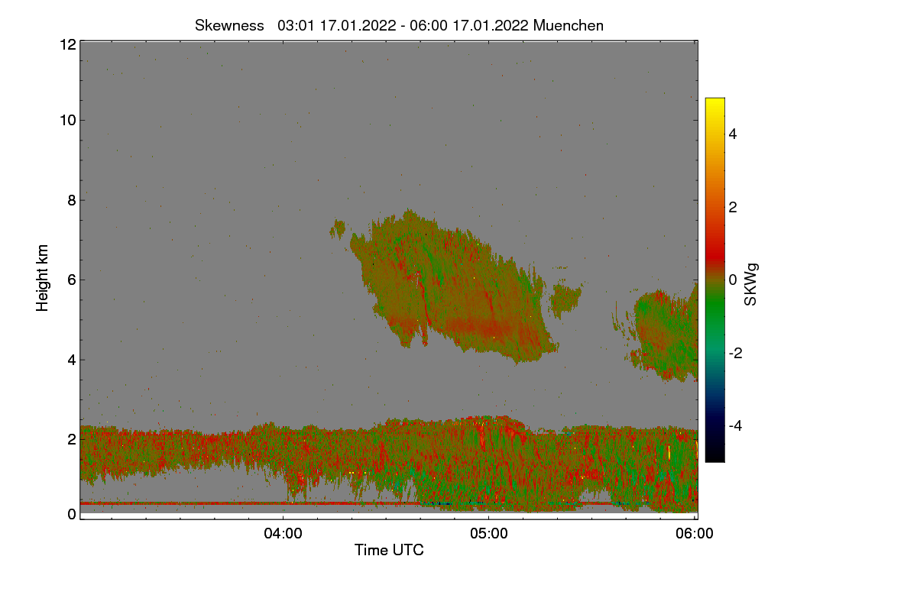Screen dimensions: 917x611
Task: Click the plot title starting with "Skewness"
Action: click(x=399, y=25)
